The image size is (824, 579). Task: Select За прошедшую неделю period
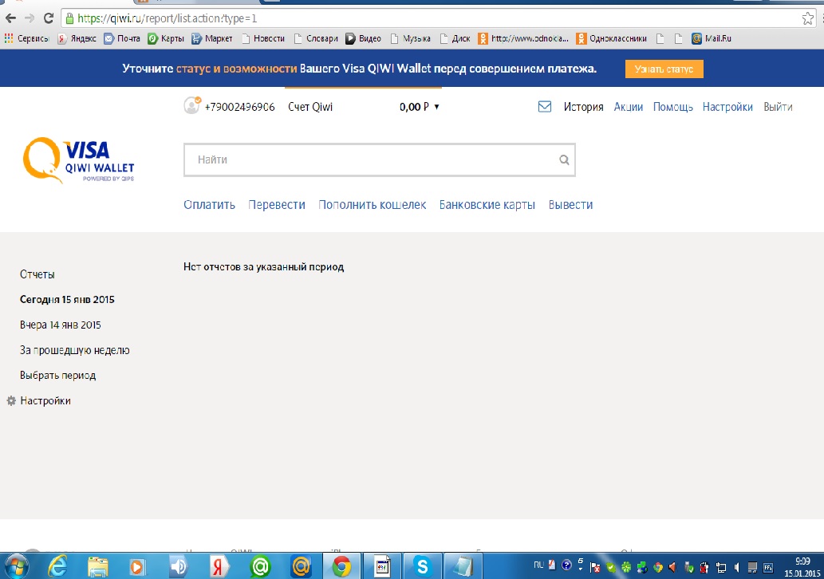tap(75, 350)
